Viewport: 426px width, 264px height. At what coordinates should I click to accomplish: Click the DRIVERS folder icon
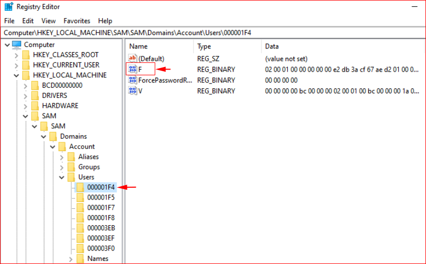[35, 95]
